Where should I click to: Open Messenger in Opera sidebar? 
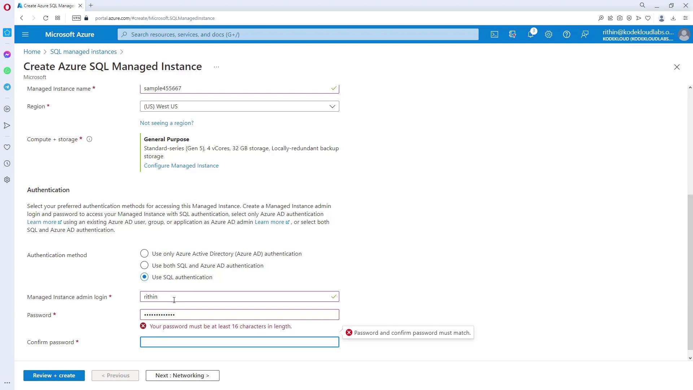7,55
